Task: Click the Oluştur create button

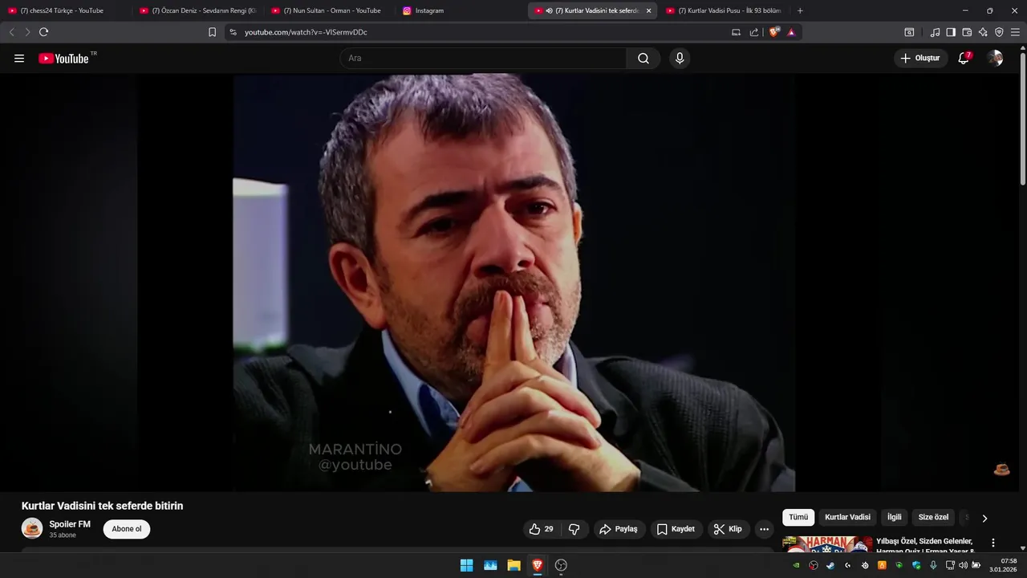Action: point(920,59)
